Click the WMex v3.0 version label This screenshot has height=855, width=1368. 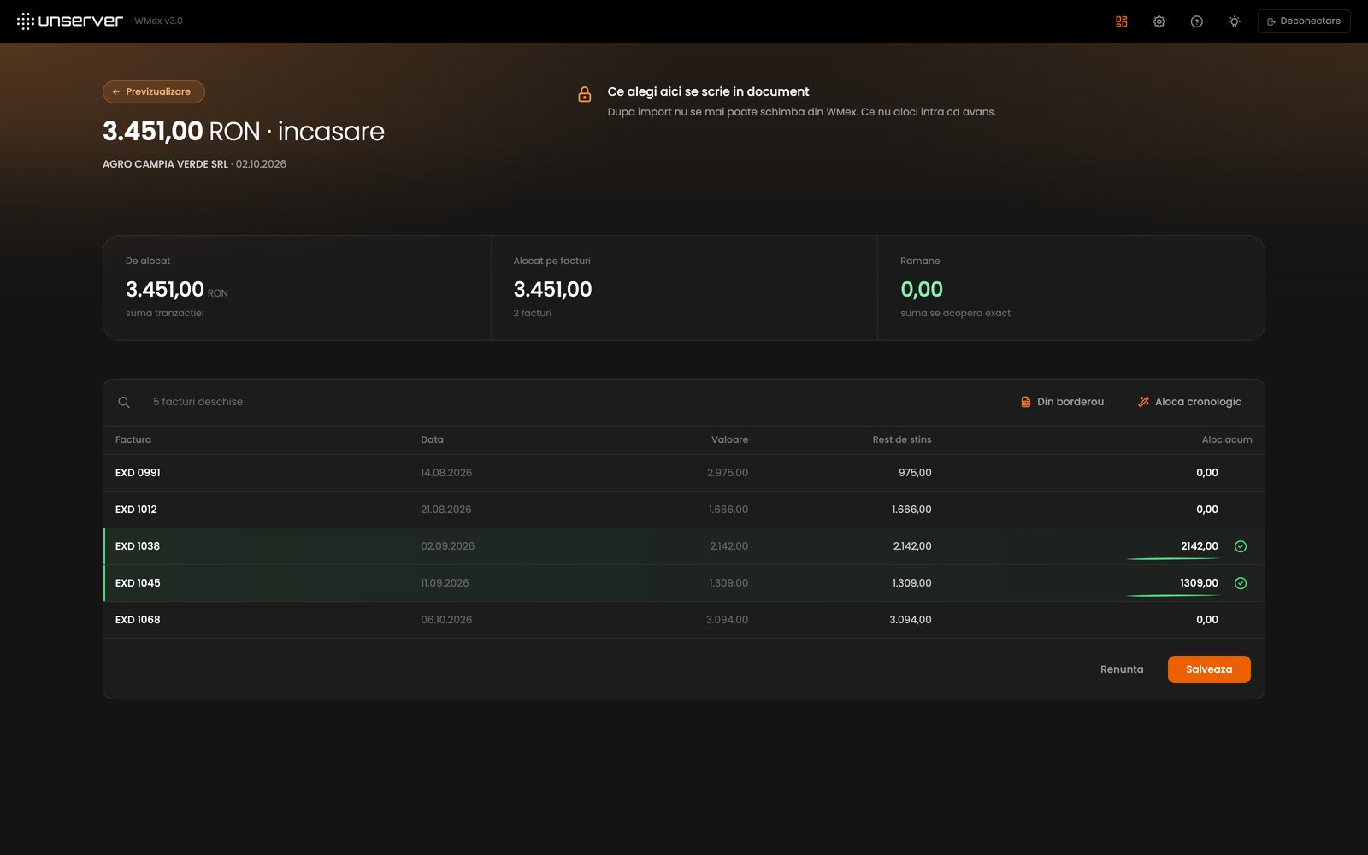(x=158, y=21)
